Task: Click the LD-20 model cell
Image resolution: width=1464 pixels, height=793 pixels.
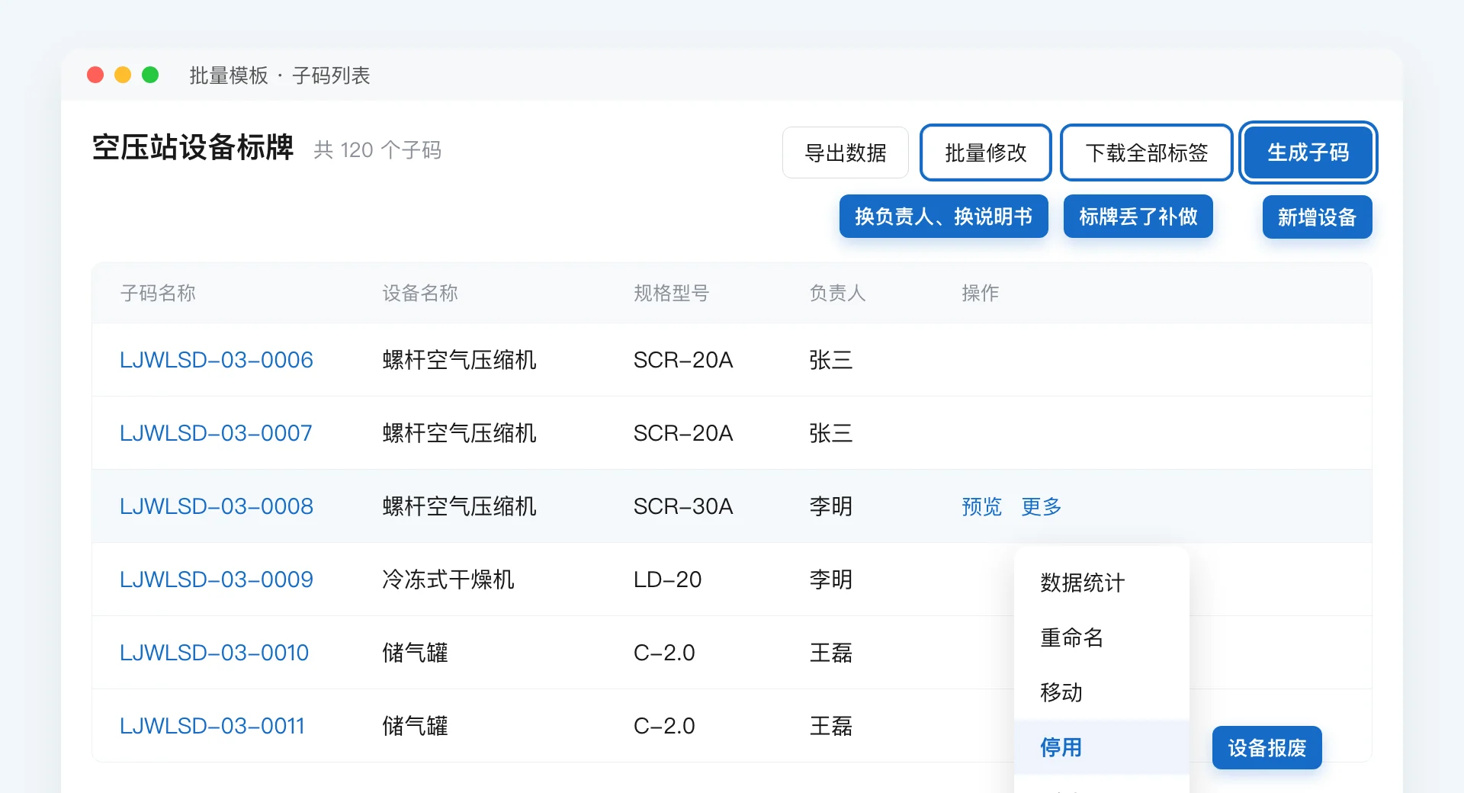Action: (x=667, y=579)
